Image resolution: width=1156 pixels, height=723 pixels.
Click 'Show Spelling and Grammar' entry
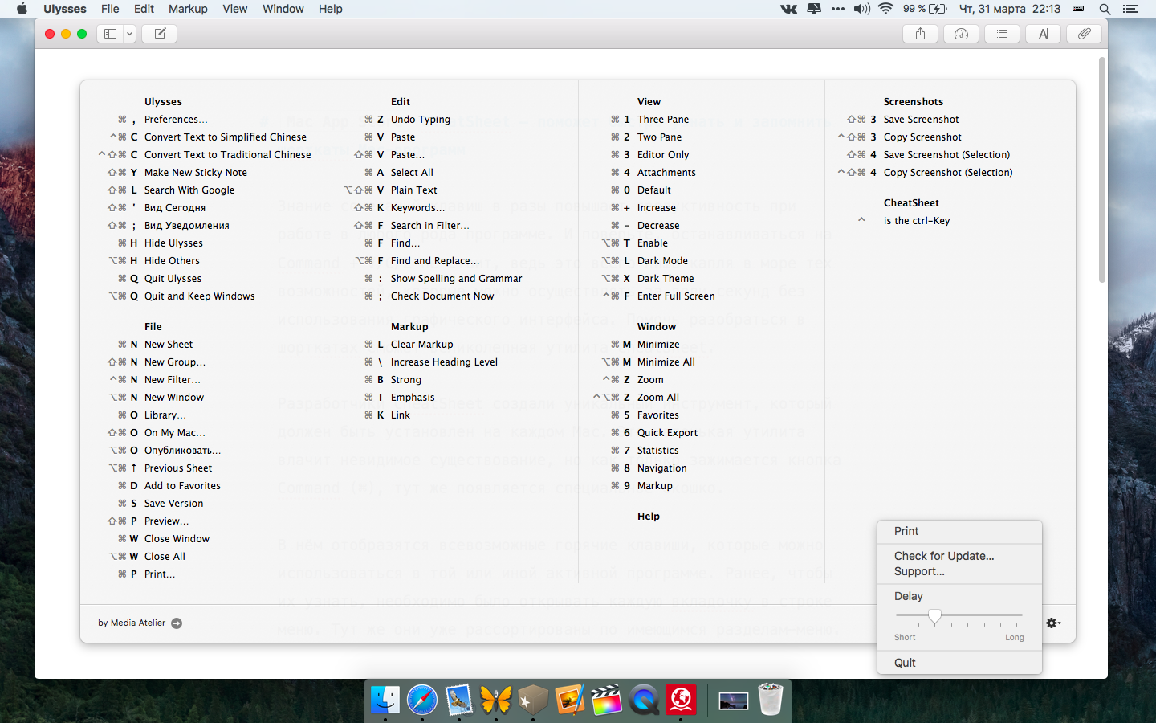pos(456,279)
